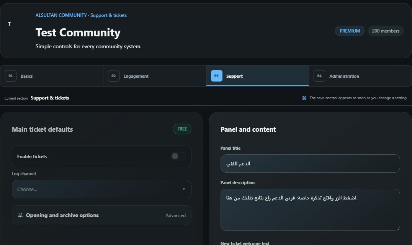This screenshot has height=245, width=412.
Task: Click the 01 step badge for Basics
Action: [x=10, y=76]
